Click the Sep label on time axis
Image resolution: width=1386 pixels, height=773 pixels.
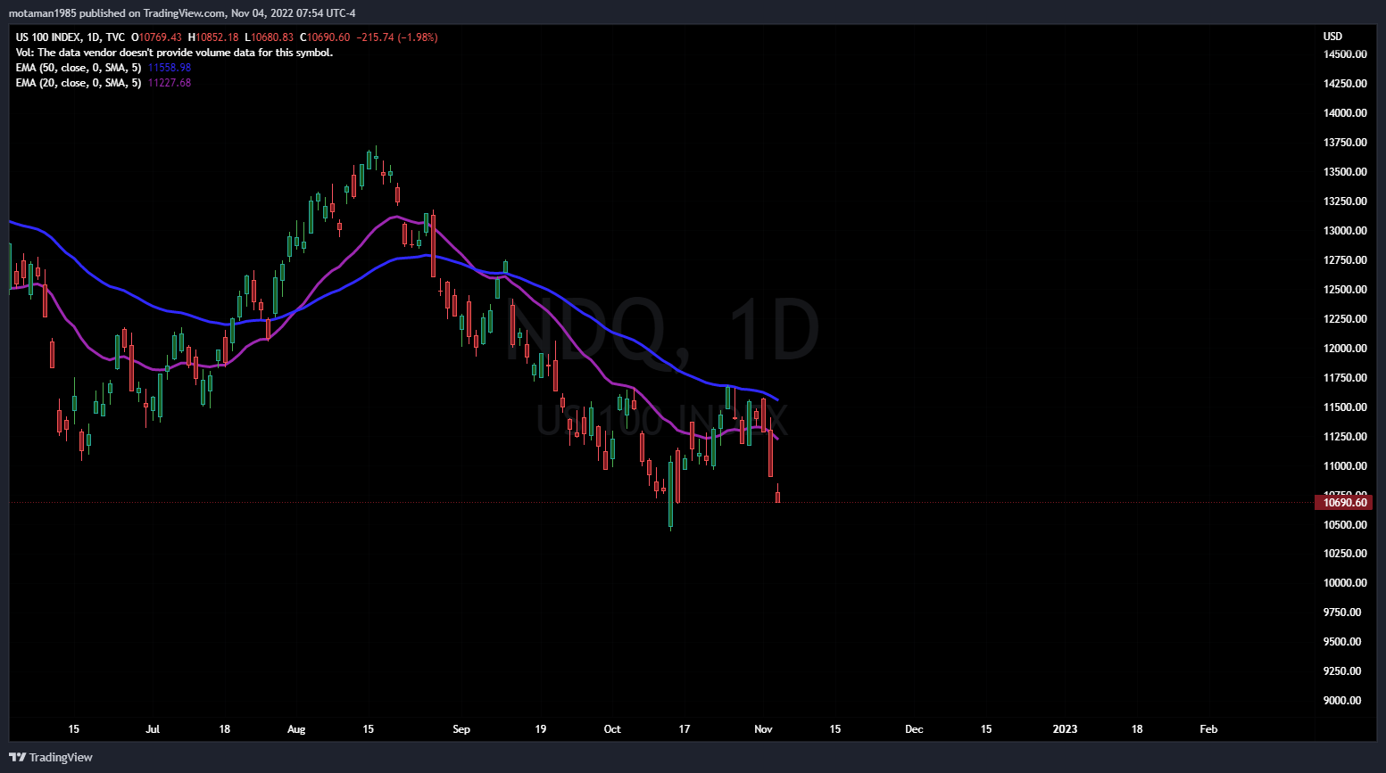pyautogui.click(x=461, y=729)
